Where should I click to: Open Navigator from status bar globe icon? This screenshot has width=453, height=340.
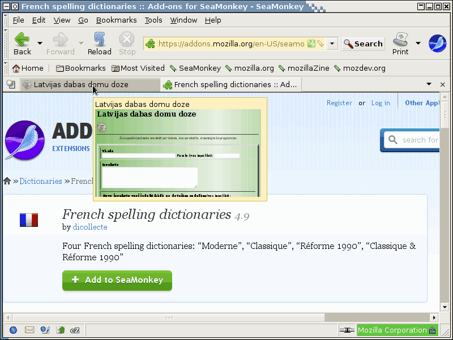(13, 330)
